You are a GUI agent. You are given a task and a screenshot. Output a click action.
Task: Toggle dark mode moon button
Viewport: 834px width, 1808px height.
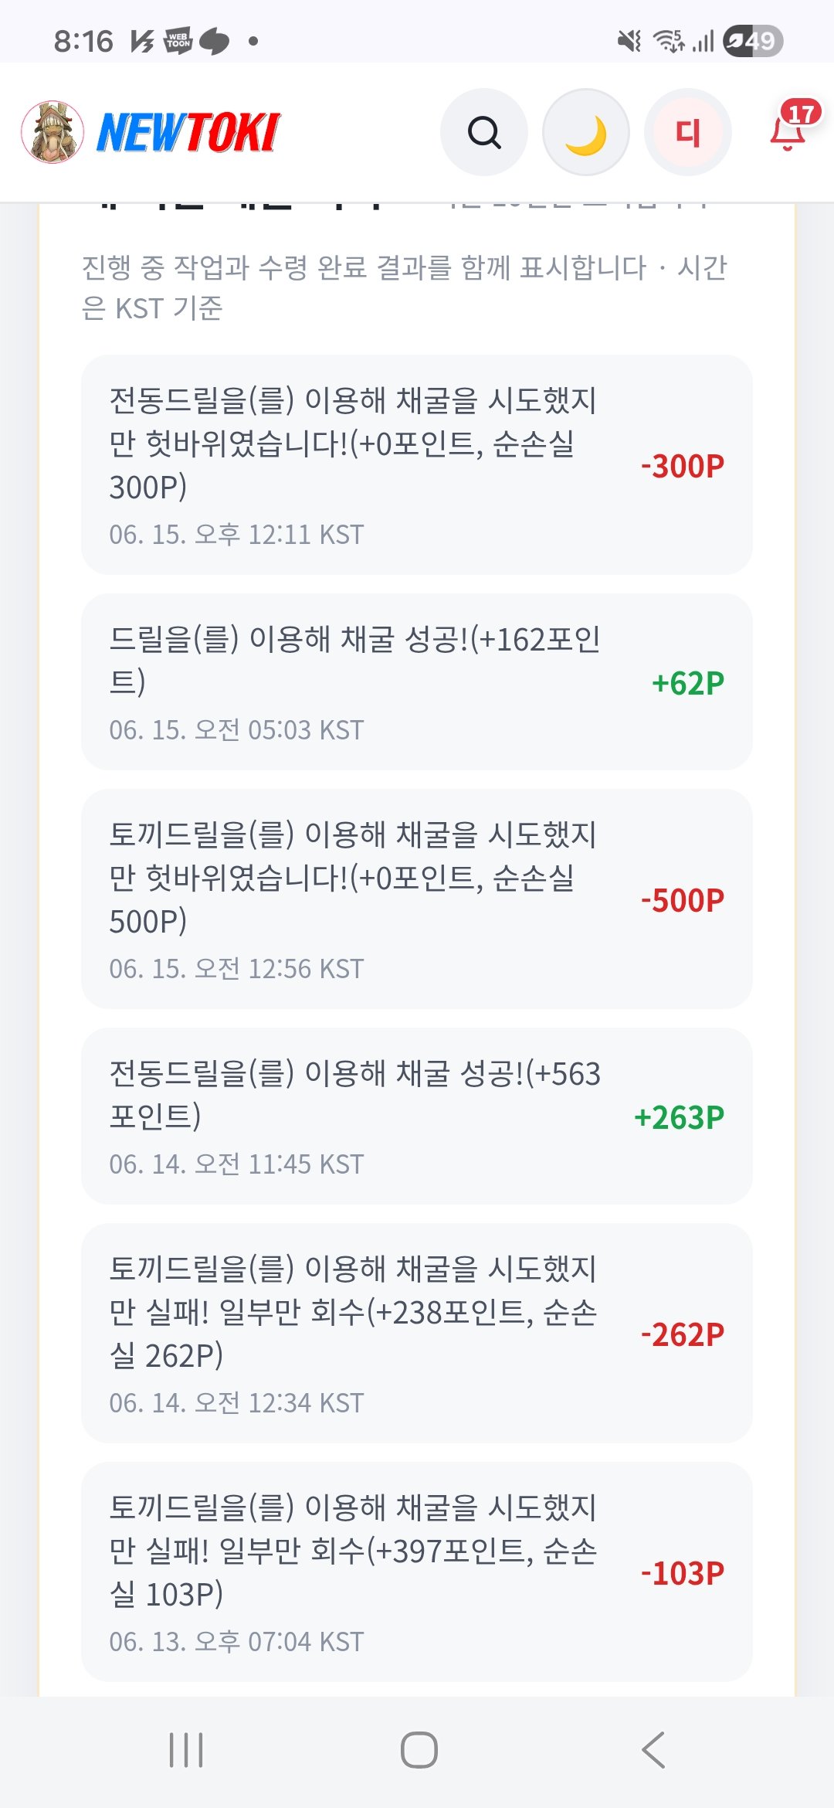point(586,132)
